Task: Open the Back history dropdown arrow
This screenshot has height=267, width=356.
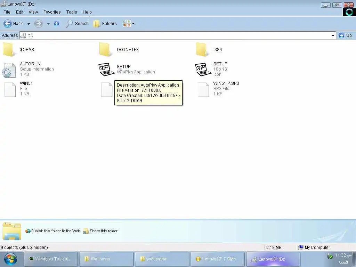Action: pyautogui.click(x=29, y=24)
